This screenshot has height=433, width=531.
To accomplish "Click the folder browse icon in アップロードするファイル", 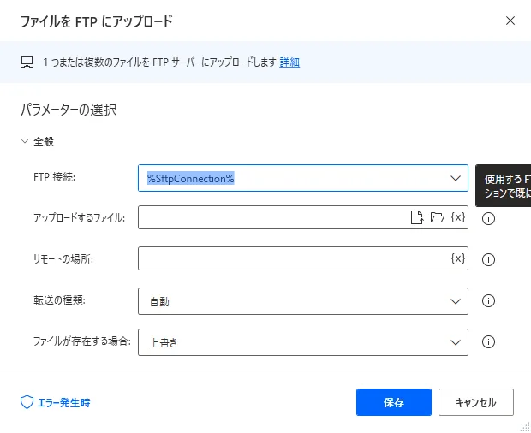I will (437, 218).
